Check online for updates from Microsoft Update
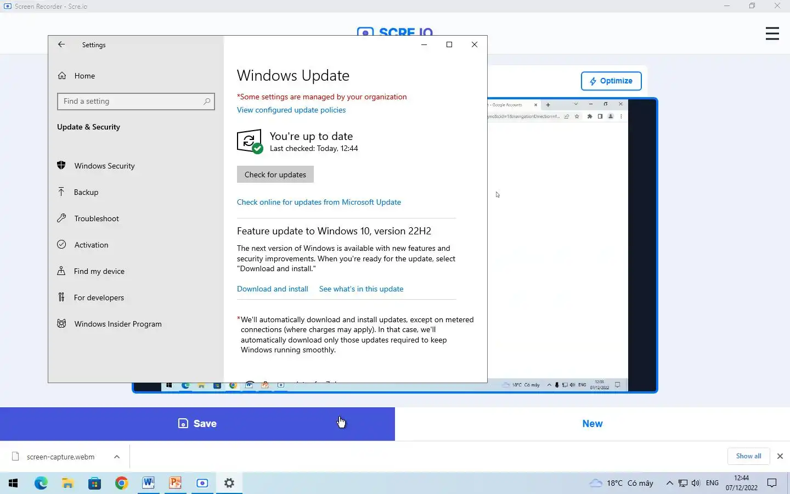 click(x=319, y=202)
